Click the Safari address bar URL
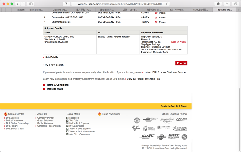Image resolution: width=241 pixels, height=152 pixels. (120, 4)
